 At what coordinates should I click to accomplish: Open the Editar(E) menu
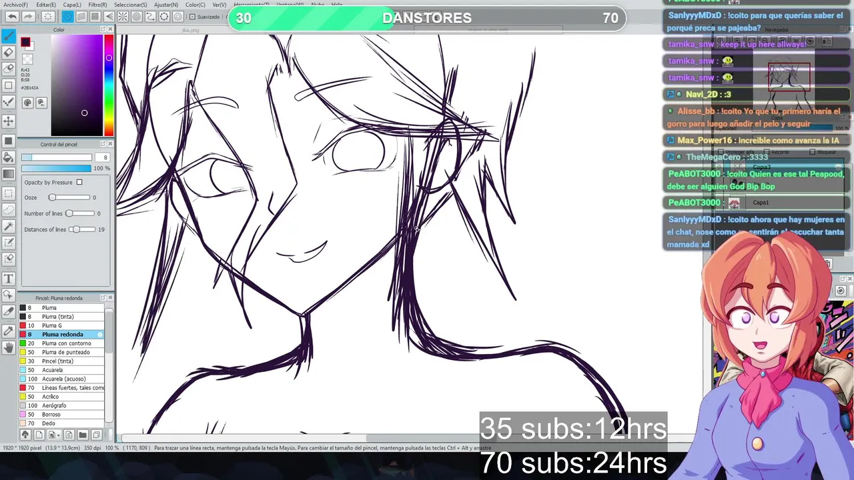[46, 5]
